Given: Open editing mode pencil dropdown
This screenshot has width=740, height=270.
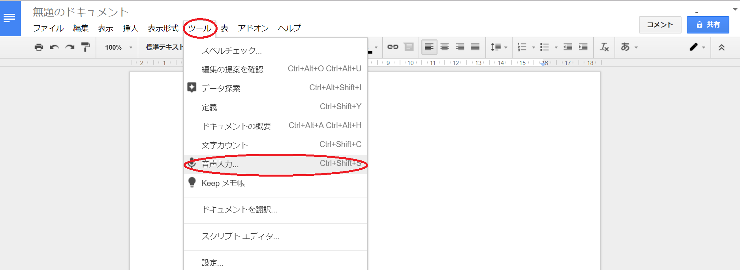Looking at the screenshot, I should (x=697, y=47).
